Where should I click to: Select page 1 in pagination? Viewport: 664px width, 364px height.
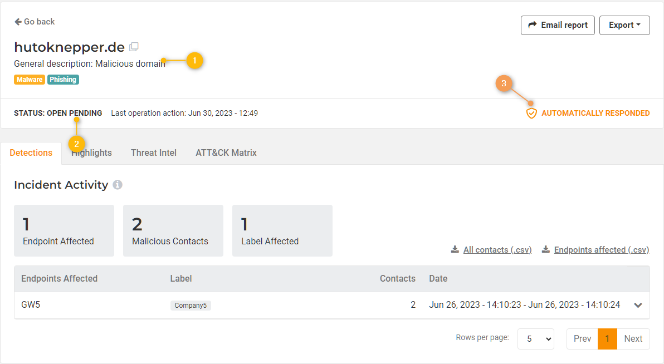607,338
